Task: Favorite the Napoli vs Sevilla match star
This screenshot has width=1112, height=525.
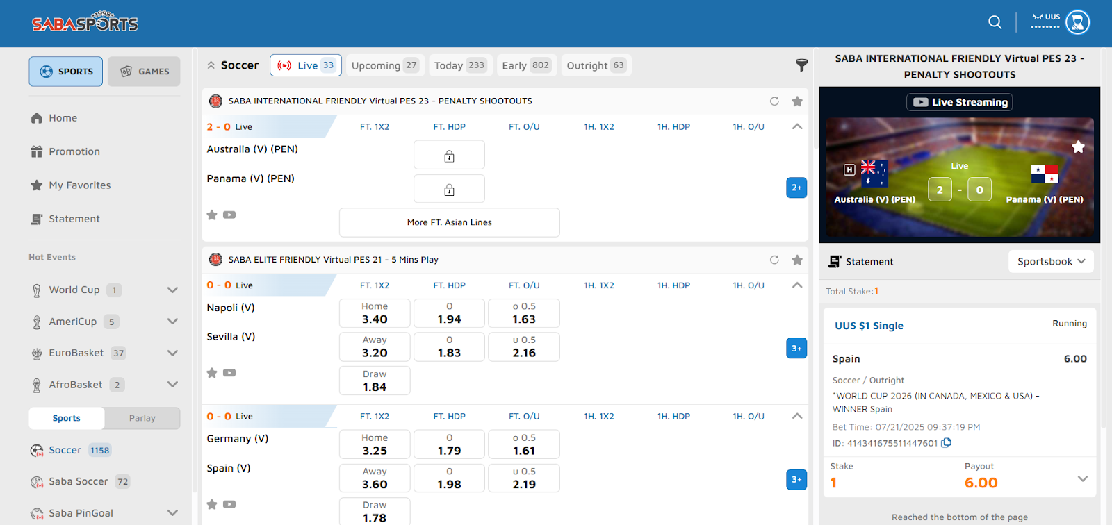Action: (212, 373)
